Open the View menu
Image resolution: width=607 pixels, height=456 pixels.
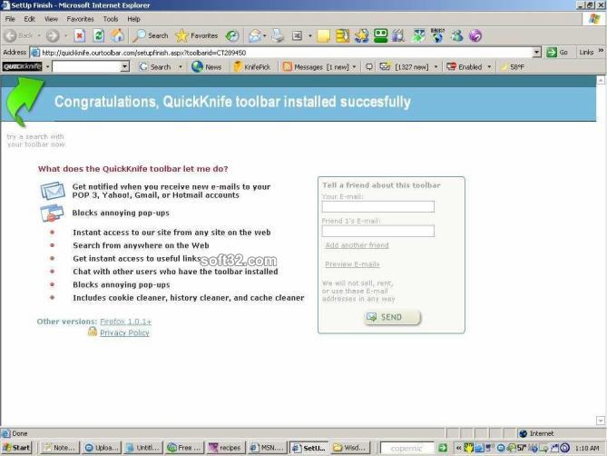pos(51,19)
